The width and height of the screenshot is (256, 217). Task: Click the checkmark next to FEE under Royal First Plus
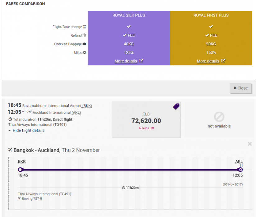pos(207,35)
